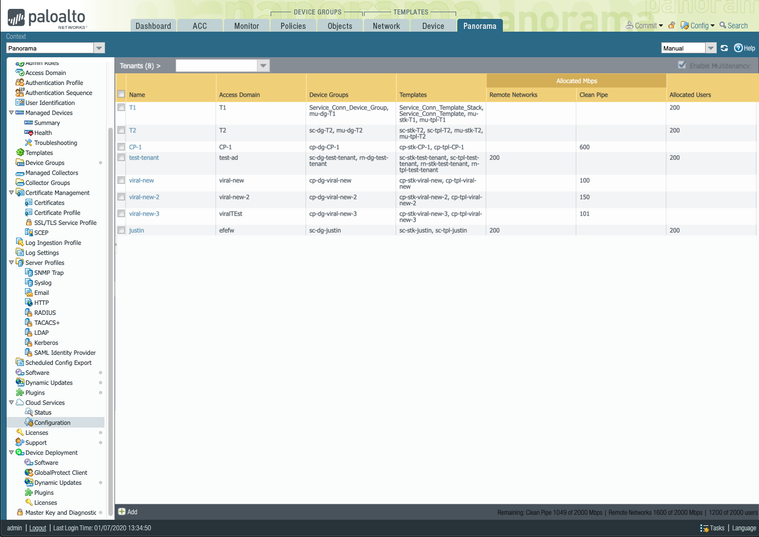The height and width of the screenshot is (537, 759).
Task: Click the Language link in status bar
Action: point(744,528)
